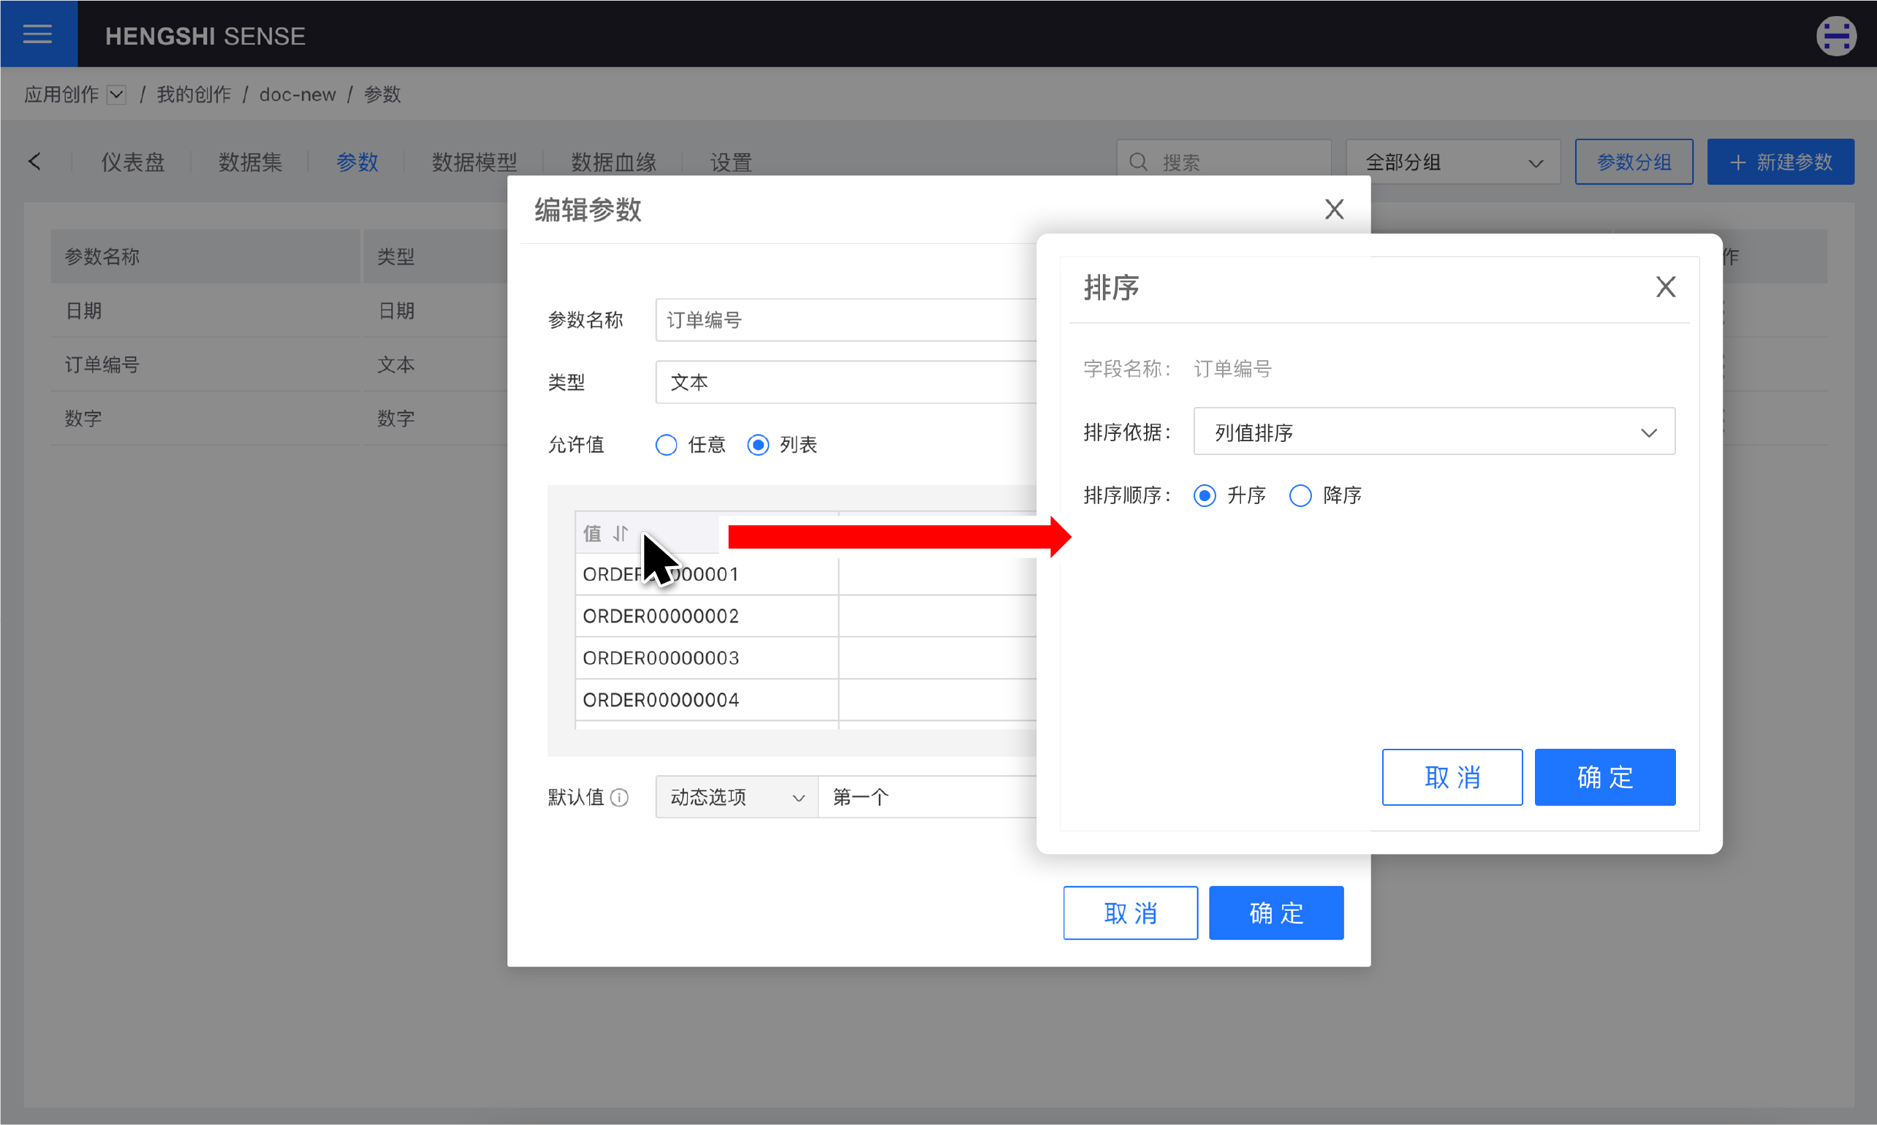1877x1125 pixels.
Task: Open the 排序依据 dropdown
Action: coord(1433,432)
